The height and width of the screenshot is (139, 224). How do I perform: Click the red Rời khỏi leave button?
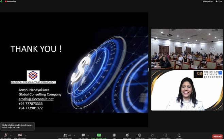click(217, 136)
